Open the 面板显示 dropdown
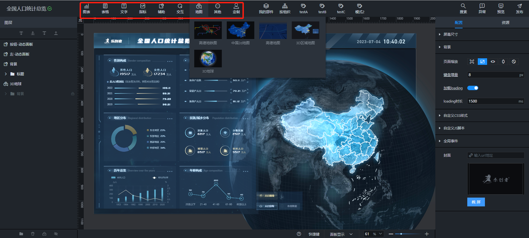The width and height of the screenshot is (529, 238). [x=341, y=234]
